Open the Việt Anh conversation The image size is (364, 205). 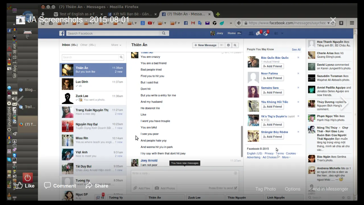click(93, 154)
